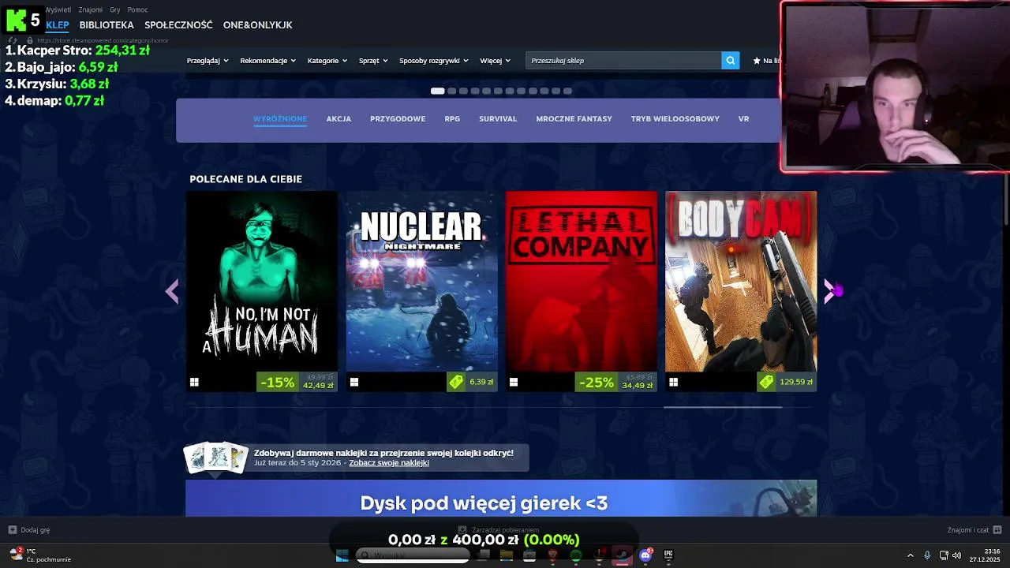Open the Pomoc menu in Steam menu bar

click(137, 9)
